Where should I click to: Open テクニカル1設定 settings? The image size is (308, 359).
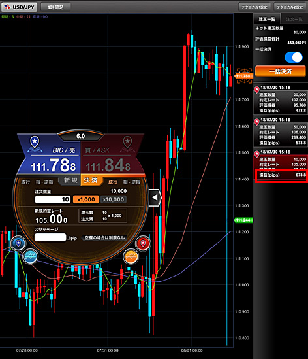(x=254, y=7)
